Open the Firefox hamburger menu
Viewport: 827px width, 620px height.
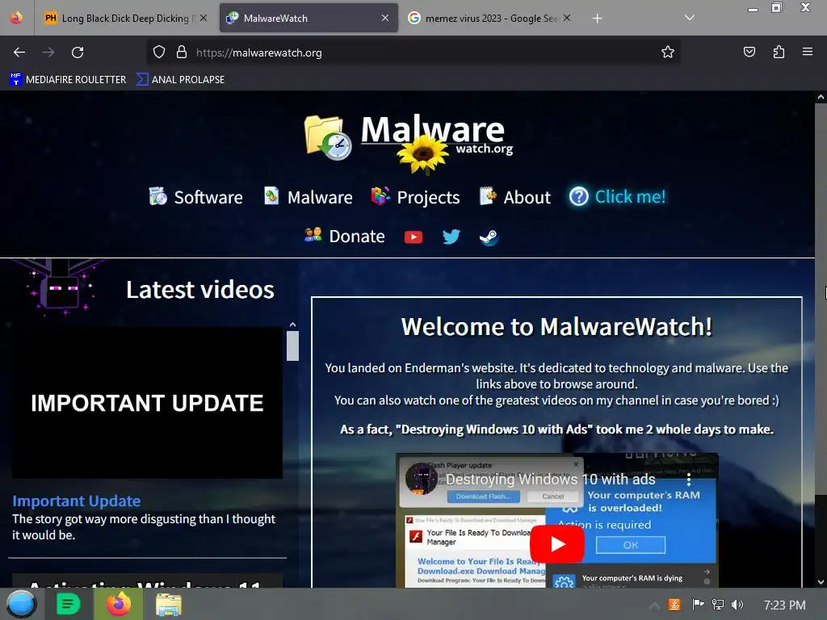[x=808, y=52]
